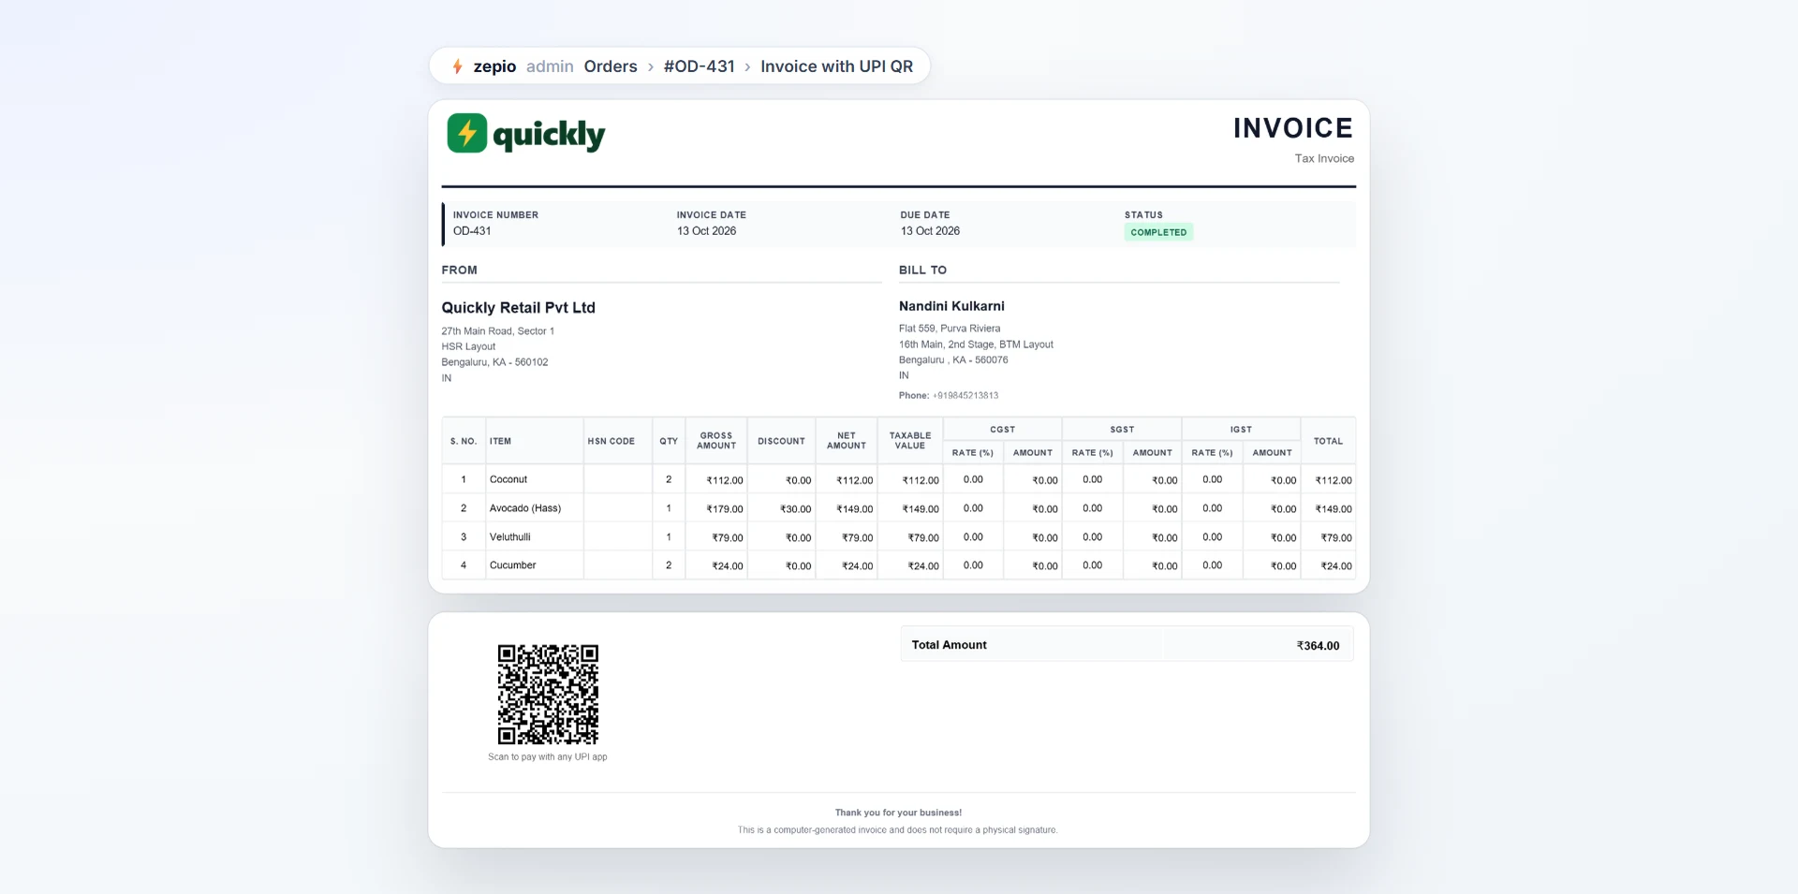The image size is (1798, 894).
Task: Click the TAXABLE VALUE column header
Action: tap(910, 441)
